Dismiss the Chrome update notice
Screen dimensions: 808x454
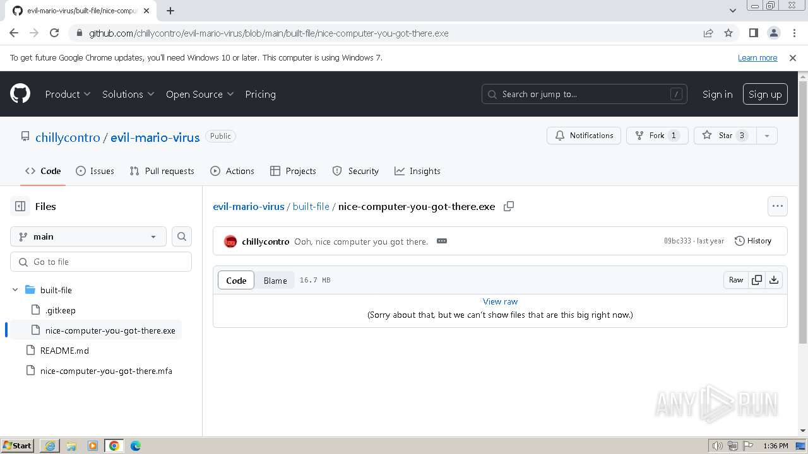(x=793, y=57)
